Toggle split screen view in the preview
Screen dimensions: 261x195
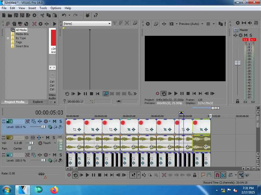coord(171,24)
